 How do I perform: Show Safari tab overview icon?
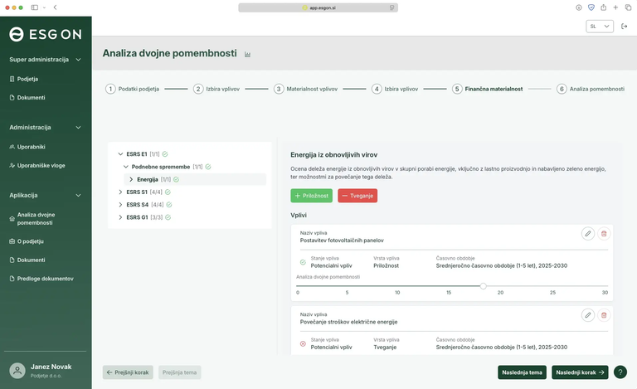tap(628, 7)
